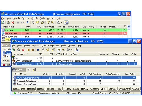
Task: Click blue # icon in winlogon.exe toolbar
Action: (28, 22)
